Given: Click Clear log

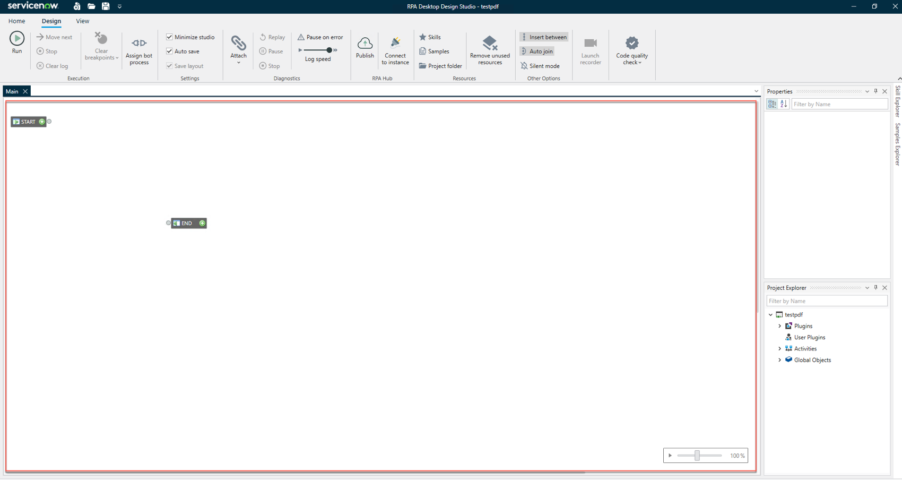Looking at the screenshot, I should (x=52, y=66).
